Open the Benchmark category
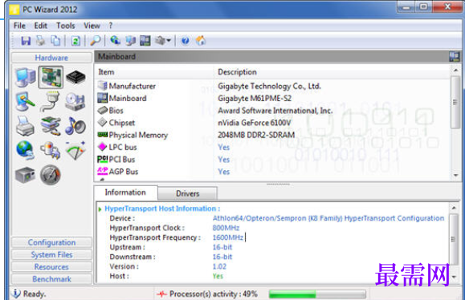Image resolution: width=465 pixels, height=300 pixels. (51, 279)
